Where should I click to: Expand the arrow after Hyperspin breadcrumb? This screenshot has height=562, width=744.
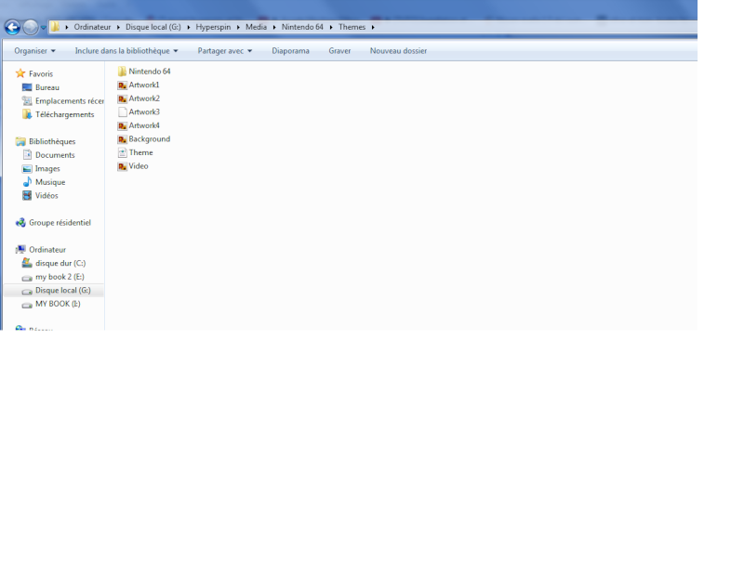coord(238,28)
